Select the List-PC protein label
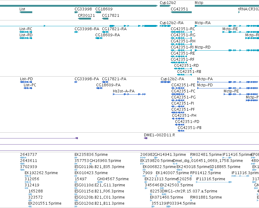This screenshot has width=259, height=208. click(x=30, y=85)
